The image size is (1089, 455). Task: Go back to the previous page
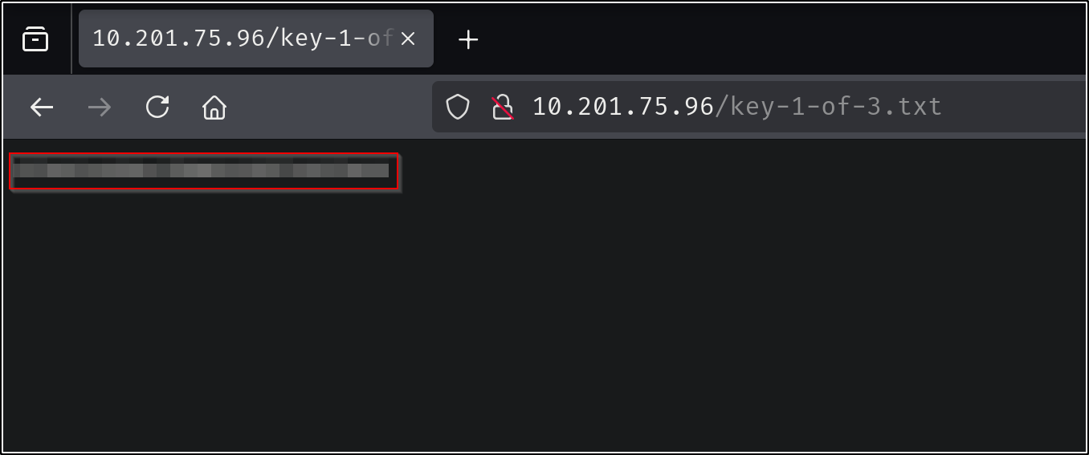pyautogui.click(x=42, y=107)
